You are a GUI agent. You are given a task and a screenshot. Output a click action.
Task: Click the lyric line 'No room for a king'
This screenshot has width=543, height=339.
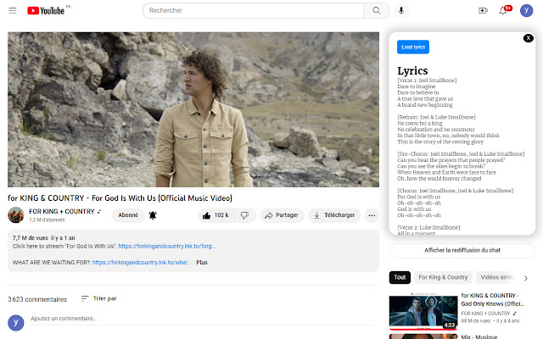point(420,123)
